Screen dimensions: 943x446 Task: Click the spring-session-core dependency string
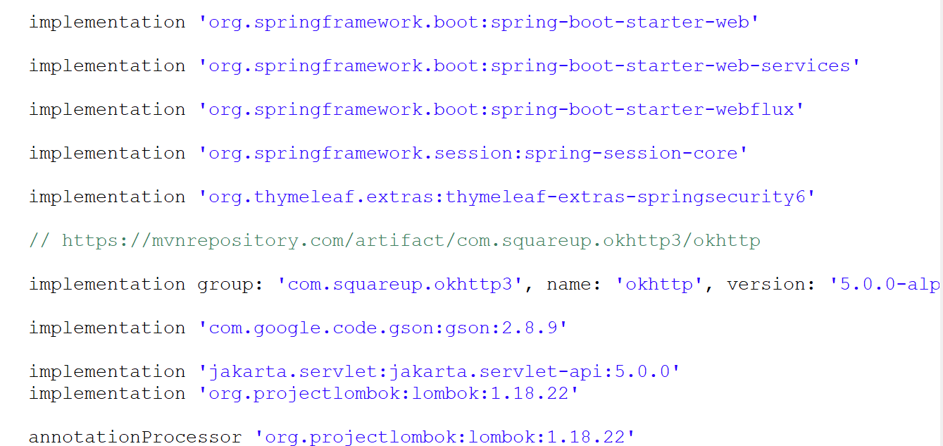[473, 153]
